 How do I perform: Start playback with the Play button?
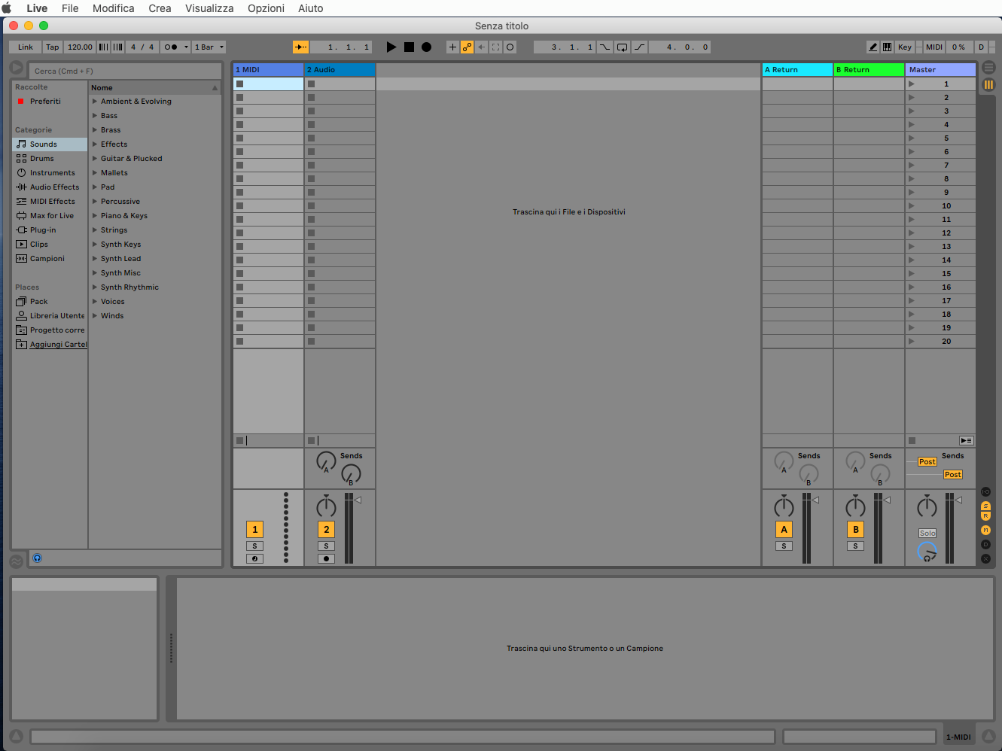coord(391,47)
